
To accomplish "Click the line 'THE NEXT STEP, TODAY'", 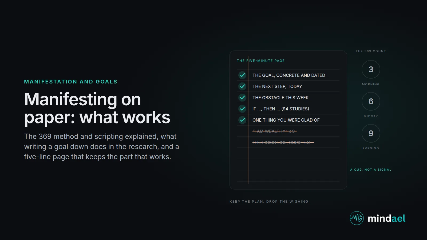I will pos(277,86).
